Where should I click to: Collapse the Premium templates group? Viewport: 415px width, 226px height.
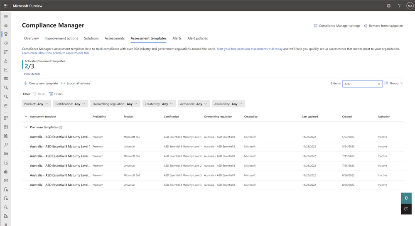(x=26, y=127)
